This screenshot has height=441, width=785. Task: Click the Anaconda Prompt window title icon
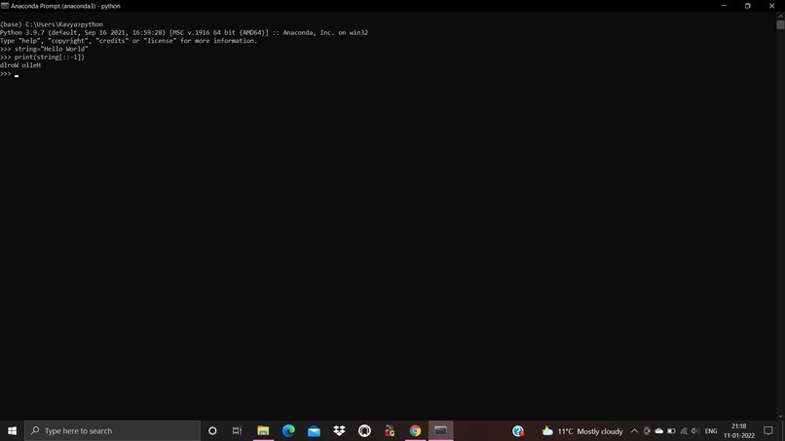point(5,6)
